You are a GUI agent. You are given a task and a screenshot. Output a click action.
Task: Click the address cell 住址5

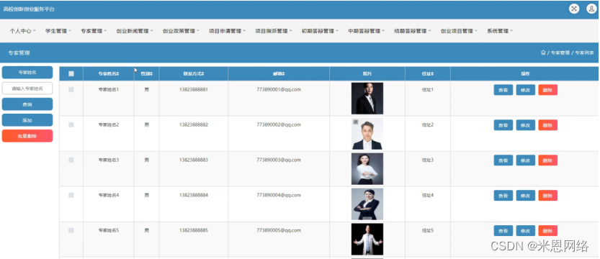(x=427, y=230)
